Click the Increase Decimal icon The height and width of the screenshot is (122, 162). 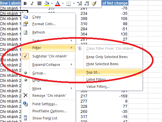click(x=80, y=4)
